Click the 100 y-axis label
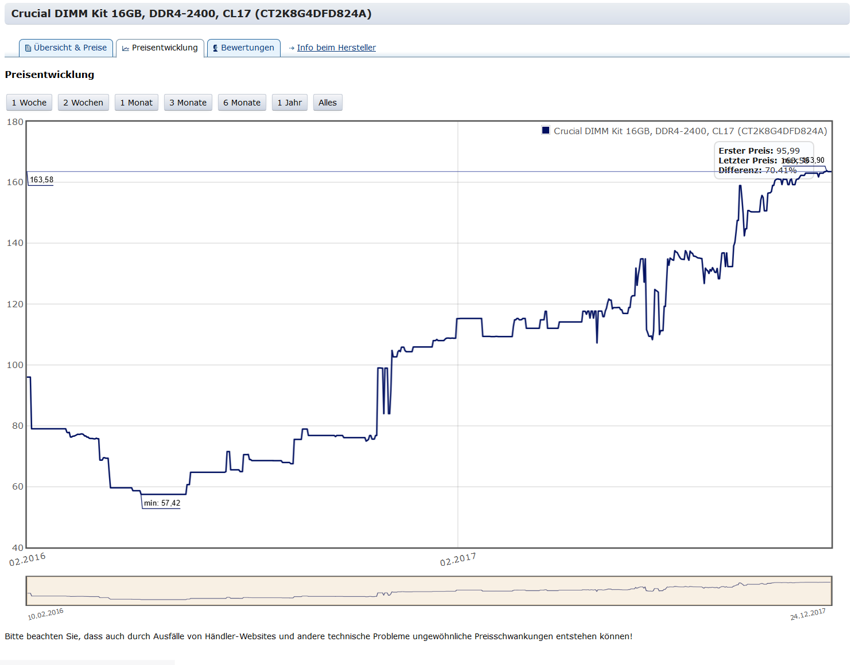851x665 pixels. tap(15, 365)
